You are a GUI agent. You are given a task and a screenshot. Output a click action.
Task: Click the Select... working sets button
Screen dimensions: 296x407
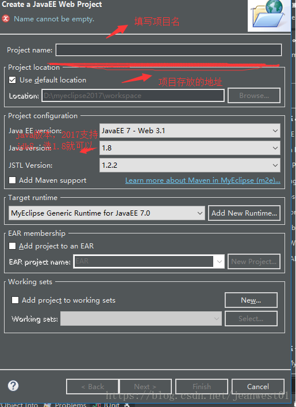pos(251,318)
